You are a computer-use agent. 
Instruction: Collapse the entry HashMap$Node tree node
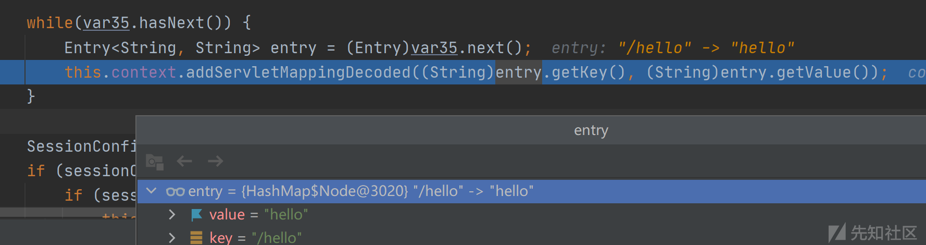[152, 191]
